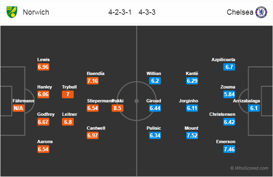
Task: Click the Norwich club crest icon
Action: 12,12
